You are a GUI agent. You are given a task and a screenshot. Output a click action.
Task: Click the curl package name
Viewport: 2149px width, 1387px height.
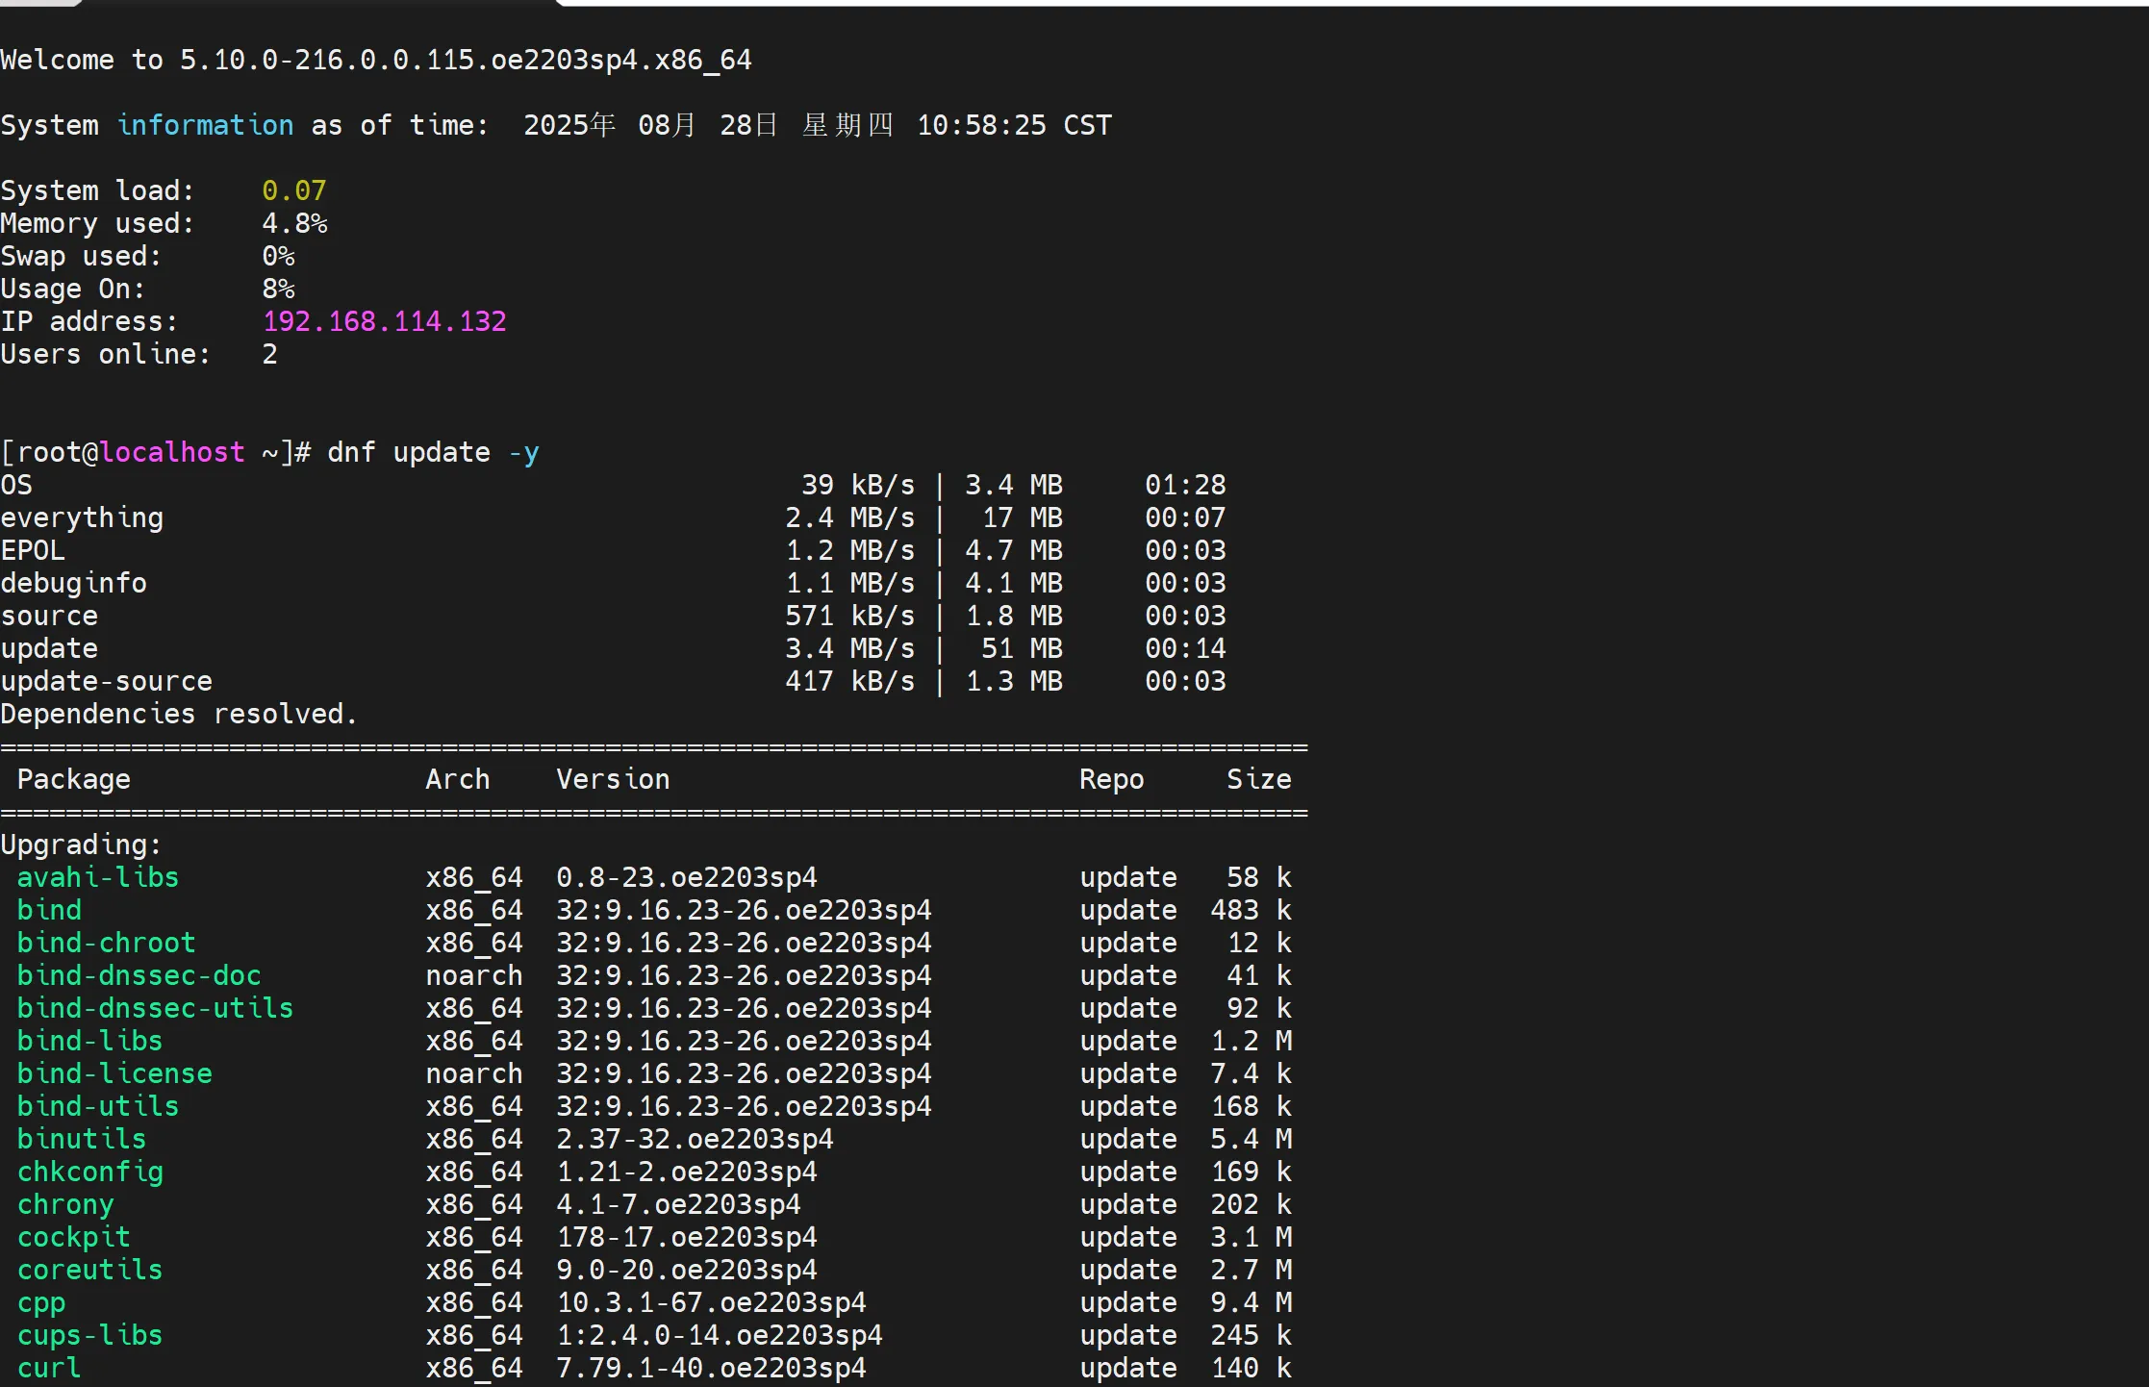[49, 1369]
